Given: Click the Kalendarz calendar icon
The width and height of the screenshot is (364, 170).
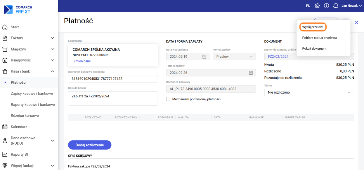Looking at the screenshot, I should point(5,127).
